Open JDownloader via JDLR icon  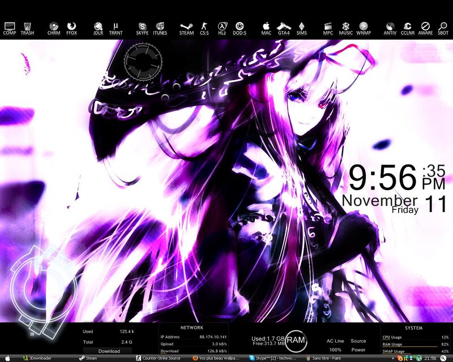click(x=98, y=29)
